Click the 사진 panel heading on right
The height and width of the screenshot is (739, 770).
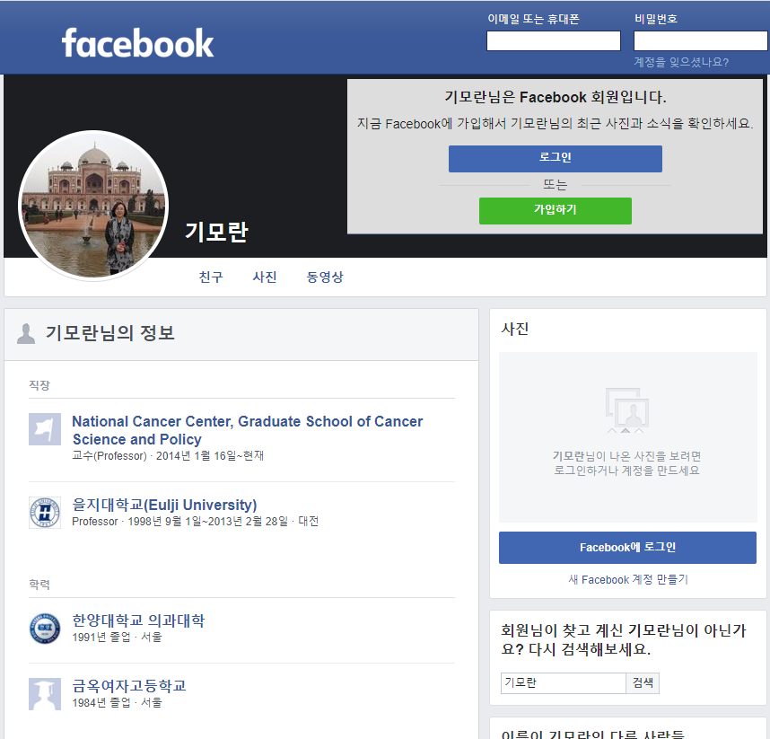click(514, 329)
